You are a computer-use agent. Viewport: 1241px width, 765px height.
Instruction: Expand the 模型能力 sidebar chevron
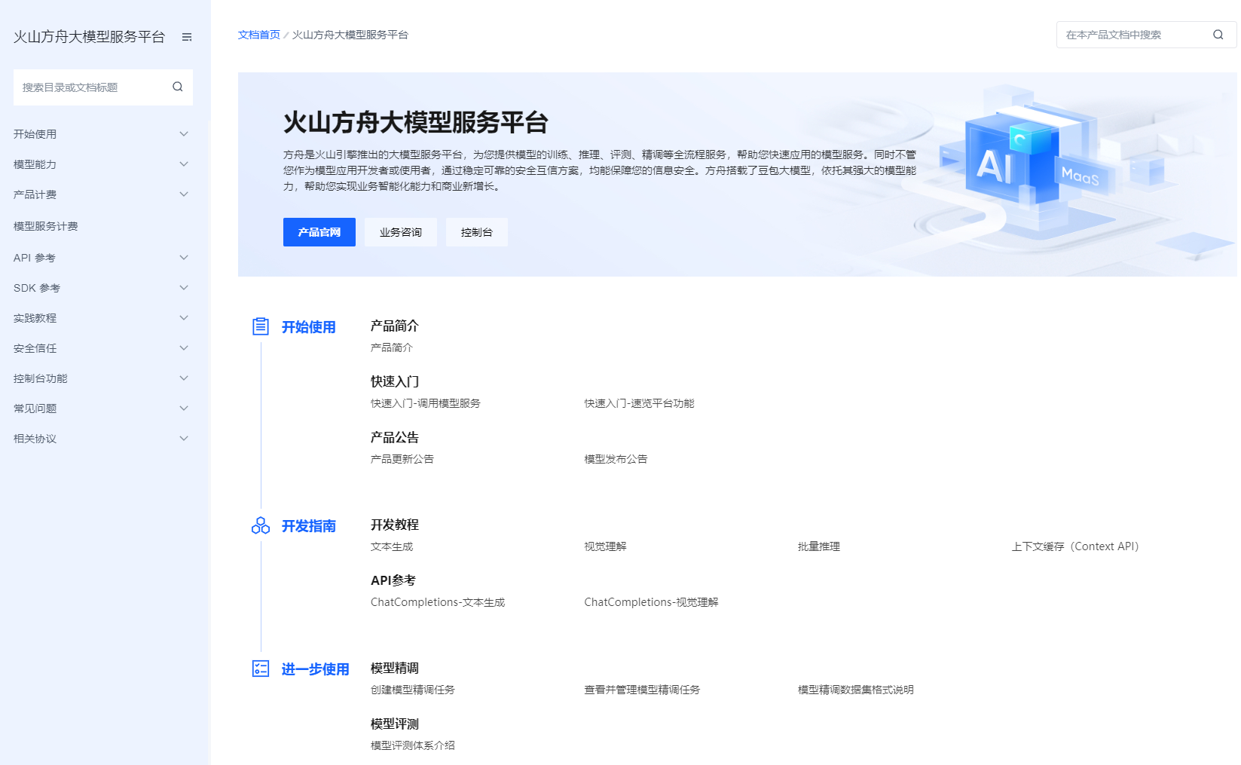click(x=184, y=164)
